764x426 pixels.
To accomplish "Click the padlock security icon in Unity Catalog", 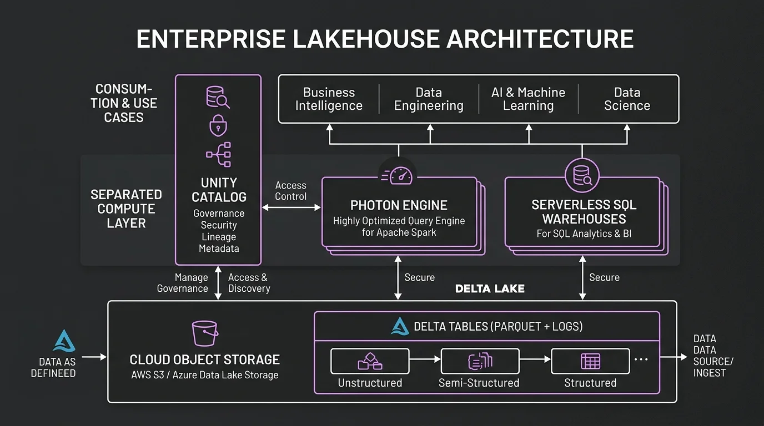I will pyautogui.click(x=218, y=126).
